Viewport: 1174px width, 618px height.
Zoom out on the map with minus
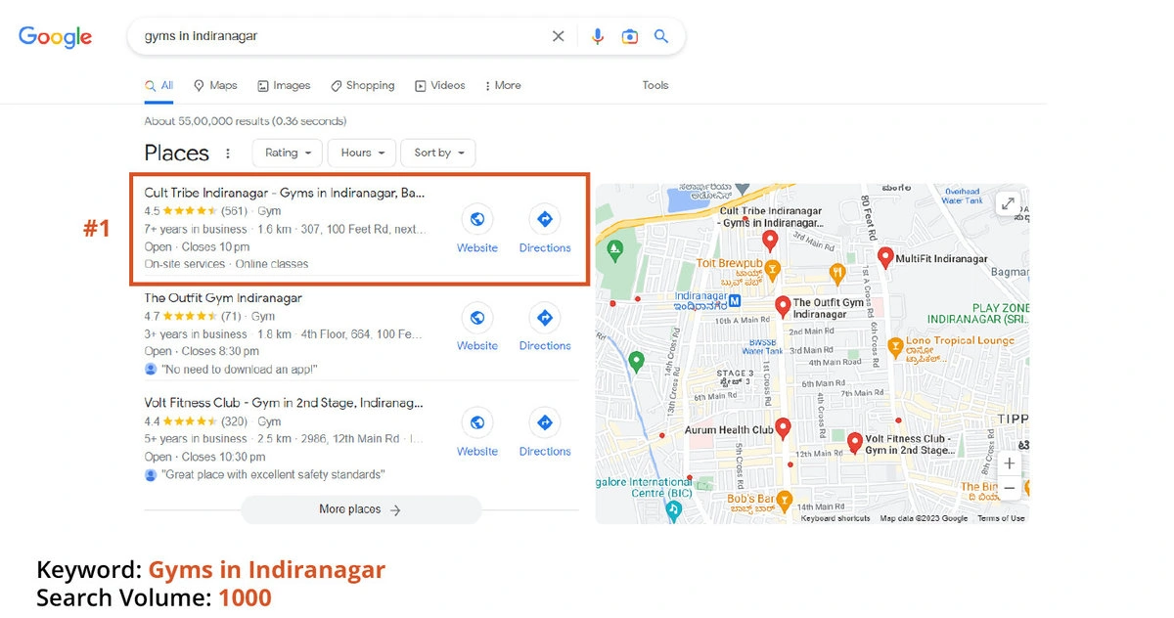coord(1010,488)
